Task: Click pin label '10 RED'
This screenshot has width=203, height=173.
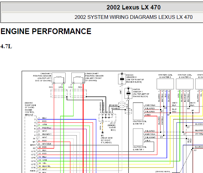Action: (43, 147)
